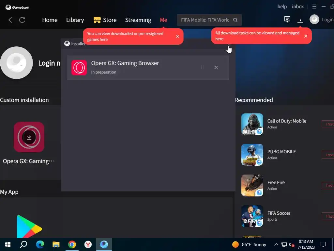The height and width of the screenshot is (251, 334).
Task: Go to the Streaming tab
Action: (138, 20)
